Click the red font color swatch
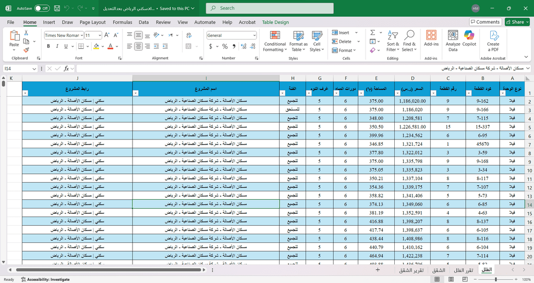The height and width of the screenshot is (283, 534). tap(110, 46)
